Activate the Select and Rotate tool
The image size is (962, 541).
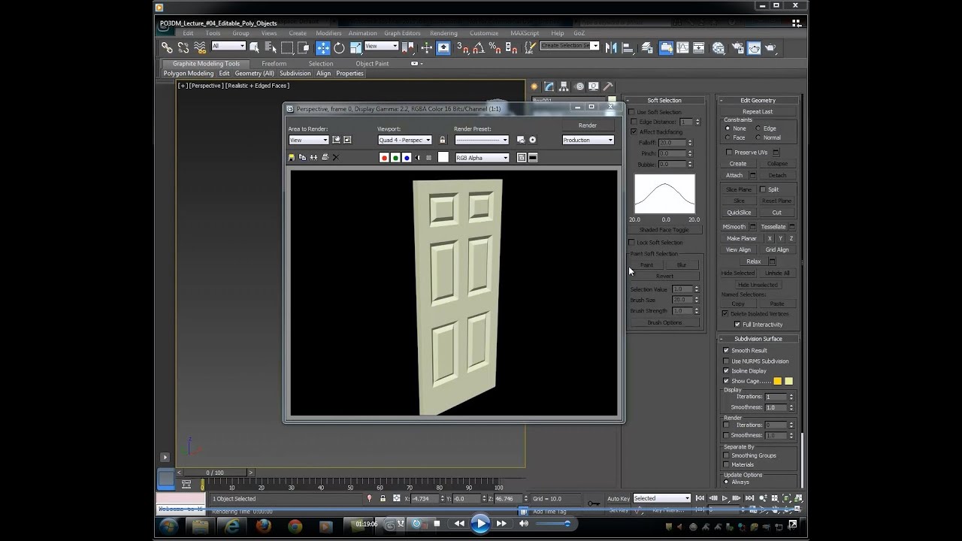(x=339, y=47)
